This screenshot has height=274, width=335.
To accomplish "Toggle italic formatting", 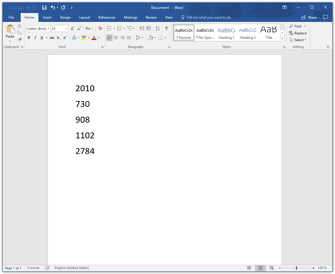I will click(x=35, y=38).
